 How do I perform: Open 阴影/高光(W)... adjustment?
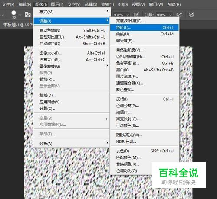[x=145, y=135]
